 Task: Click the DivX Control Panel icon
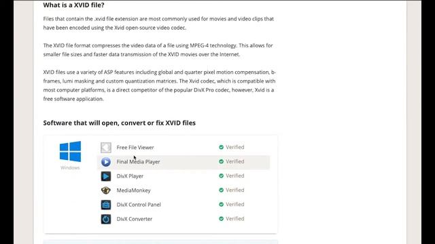click(106, 205)
